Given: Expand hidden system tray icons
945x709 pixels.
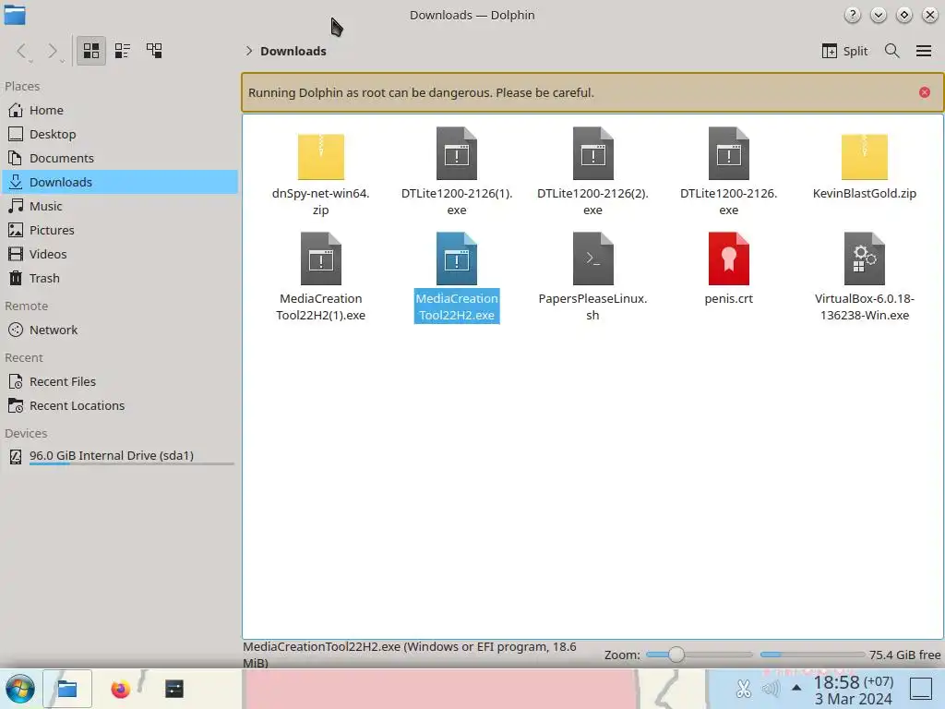Looking at the screenshot, I should 796,688.
